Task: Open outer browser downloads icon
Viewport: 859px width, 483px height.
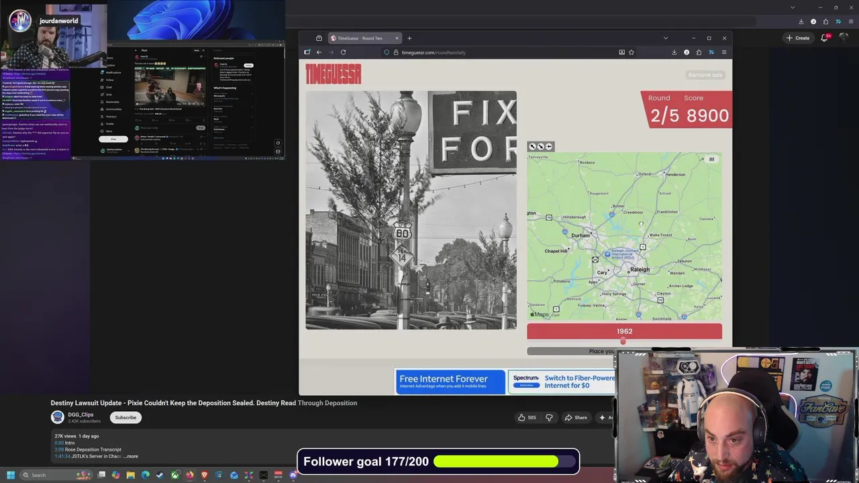Action: (x=801, y=21)
